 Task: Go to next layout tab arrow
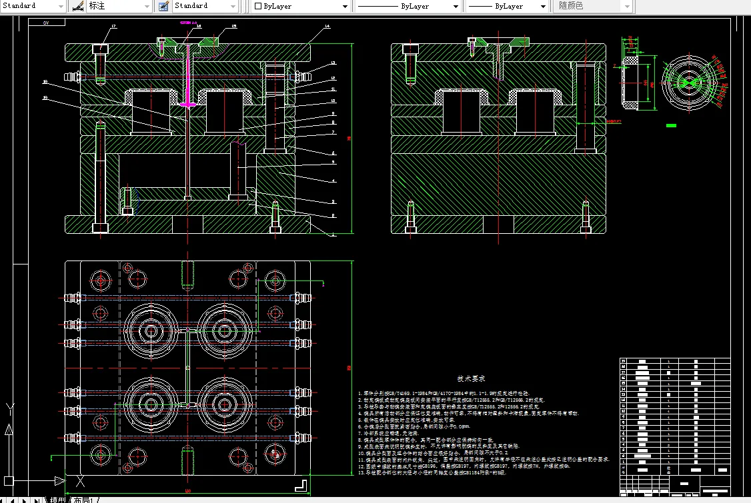coord(25,500)
